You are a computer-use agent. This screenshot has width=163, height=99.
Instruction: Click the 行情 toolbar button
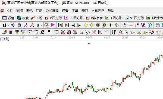coord(8,18)
